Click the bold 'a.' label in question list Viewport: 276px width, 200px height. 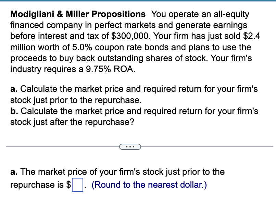[x=14, y=89]
